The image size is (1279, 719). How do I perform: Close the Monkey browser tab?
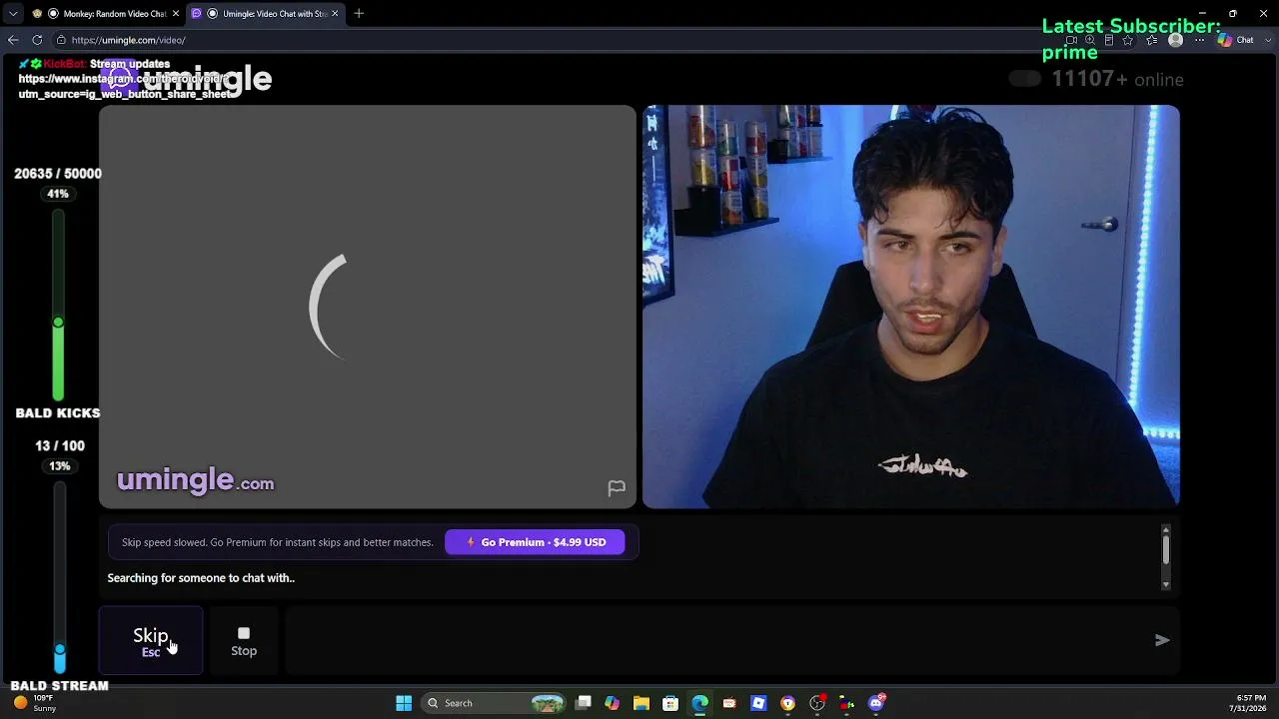click(x=176, y=14)
